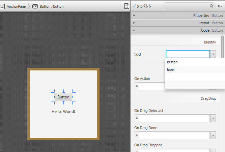225x152 pixels.
Task: Click the On Action input field
Action: coord(152,86)
